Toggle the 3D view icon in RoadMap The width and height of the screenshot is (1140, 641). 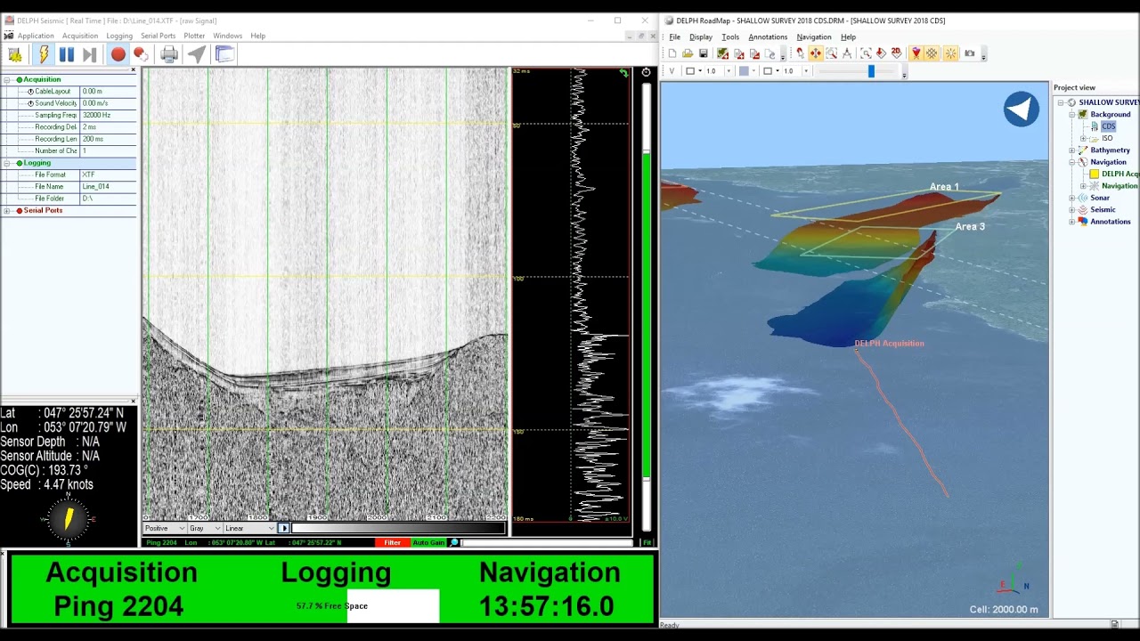coord(916,53)
